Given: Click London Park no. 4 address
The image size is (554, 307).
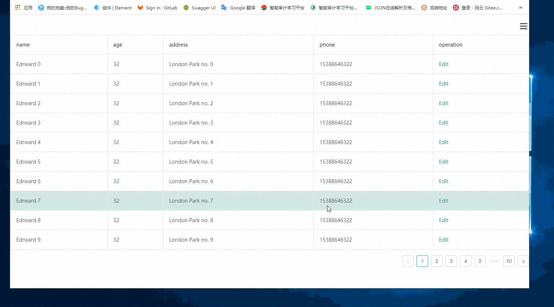Looking at the screenshot, I should (191, 142).
